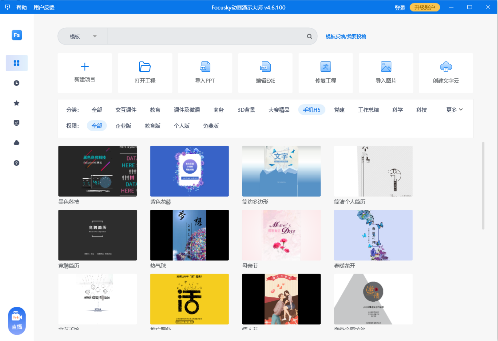Expand 更多 categories dropdown
Image resolution: width=498 pixels, height=341 pixels.
[x=454, y=110]
